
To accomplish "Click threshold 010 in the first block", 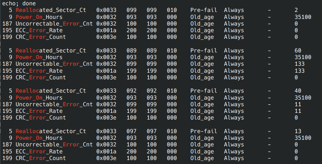I will (172, 10).
